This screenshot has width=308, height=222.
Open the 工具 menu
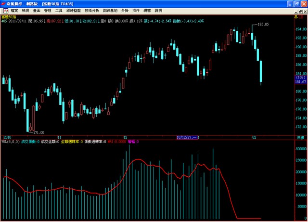click(59, 10)
